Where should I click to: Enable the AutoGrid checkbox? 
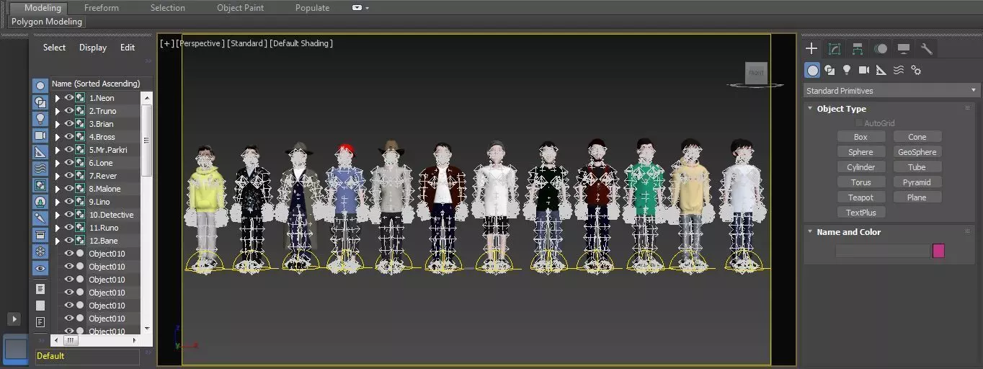point(859,123)
